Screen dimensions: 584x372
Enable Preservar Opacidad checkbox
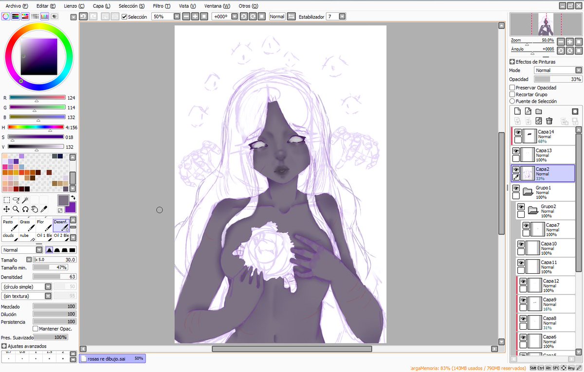click(512, 88)
